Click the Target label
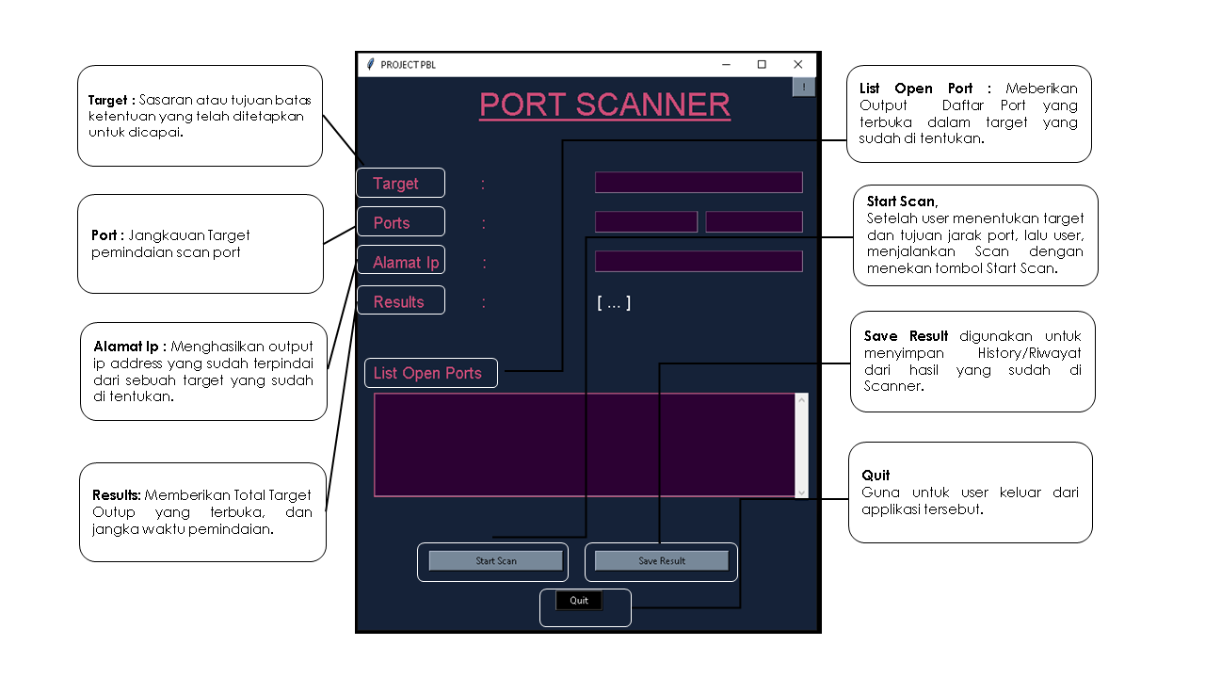The width and height of the screenshot is (1205, 678). [x=395, y=184]
